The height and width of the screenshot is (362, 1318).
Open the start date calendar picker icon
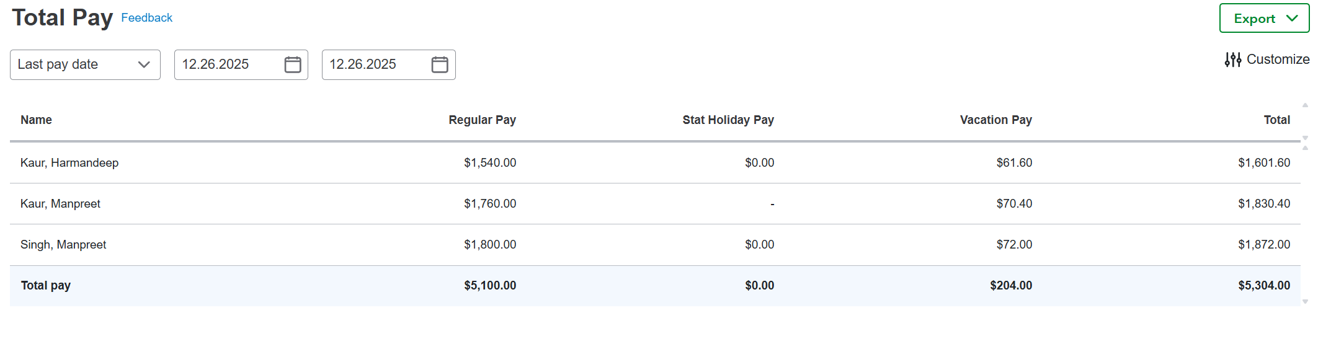293,64
